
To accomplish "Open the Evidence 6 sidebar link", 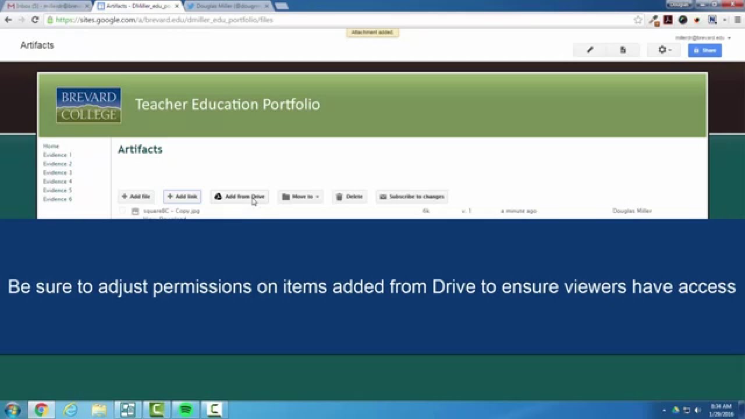I will coord(58,198).
